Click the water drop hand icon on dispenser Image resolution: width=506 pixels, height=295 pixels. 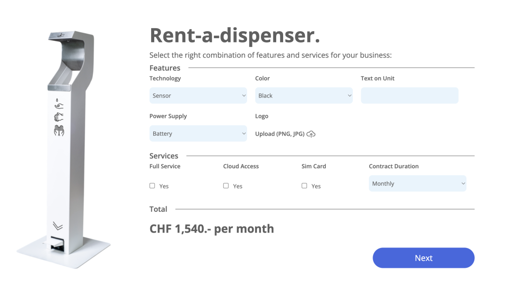pos(58,104)
